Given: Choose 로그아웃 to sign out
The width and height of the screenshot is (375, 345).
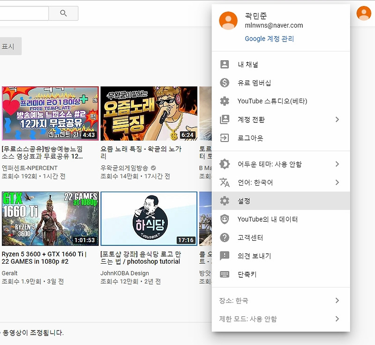Looking at the screenshot, I should (281, 138).
